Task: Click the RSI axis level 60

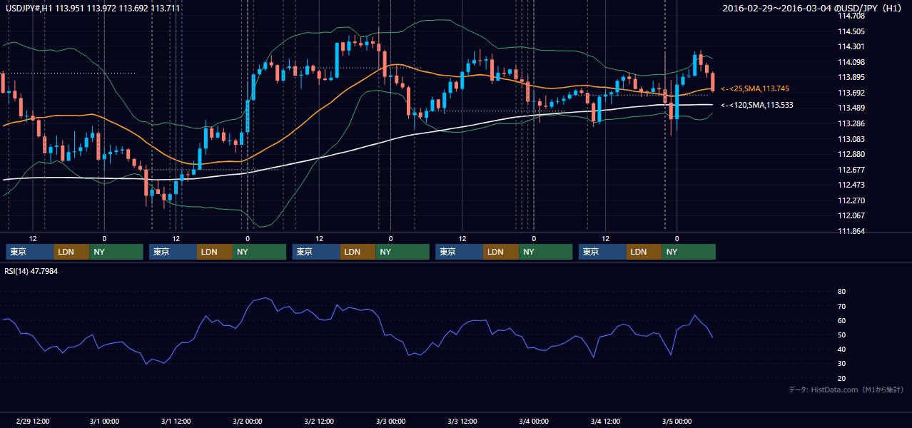Action: tap(841, 320)
